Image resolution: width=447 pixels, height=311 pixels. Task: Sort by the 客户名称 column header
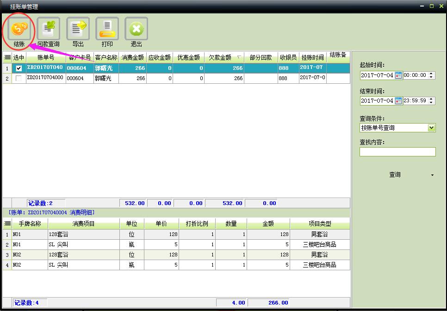[106, 57]
